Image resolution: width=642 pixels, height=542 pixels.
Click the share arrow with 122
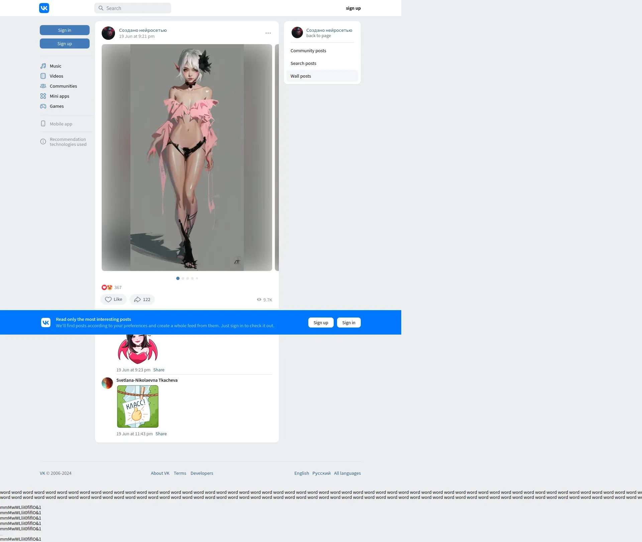click(142, 299)
